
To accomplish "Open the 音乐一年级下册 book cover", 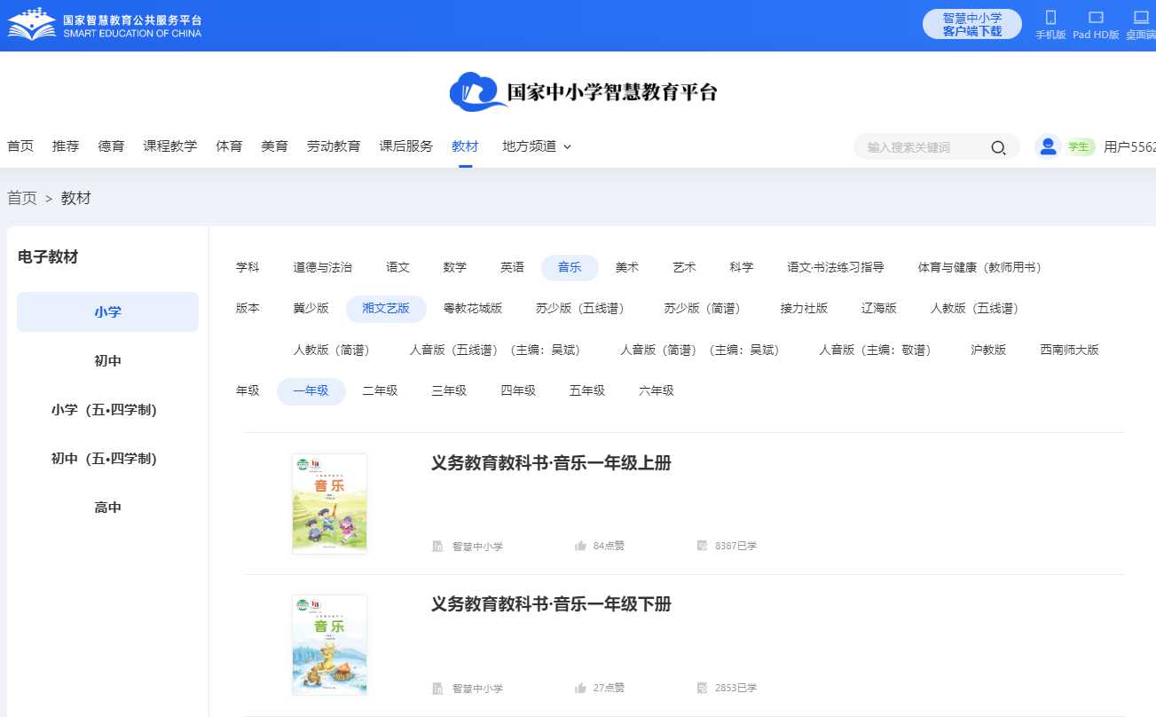I will pyautogui.click(x=329, y=645).
